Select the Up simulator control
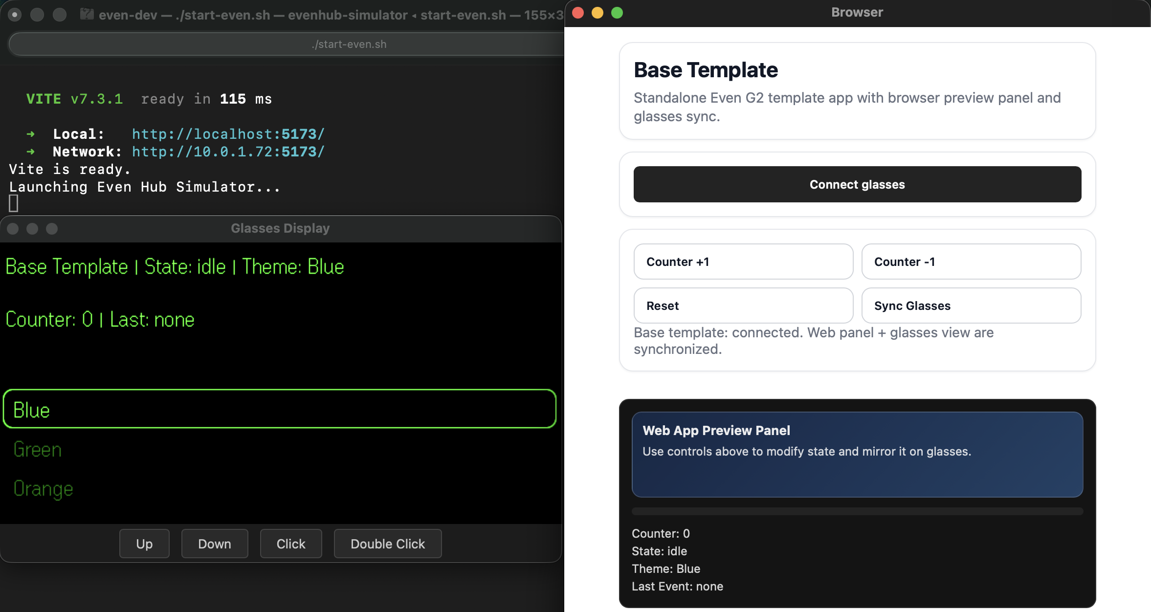 click(x=144, y=544)
